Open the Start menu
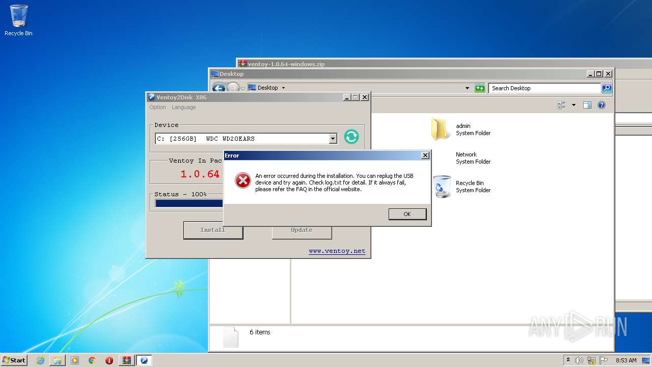Viewport: 652px width, 367px height. (14, 360)
